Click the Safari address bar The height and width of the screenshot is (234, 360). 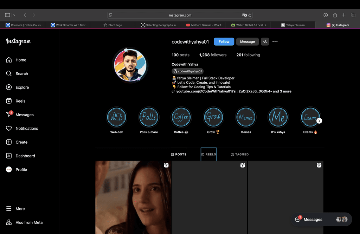coord(180,15)
